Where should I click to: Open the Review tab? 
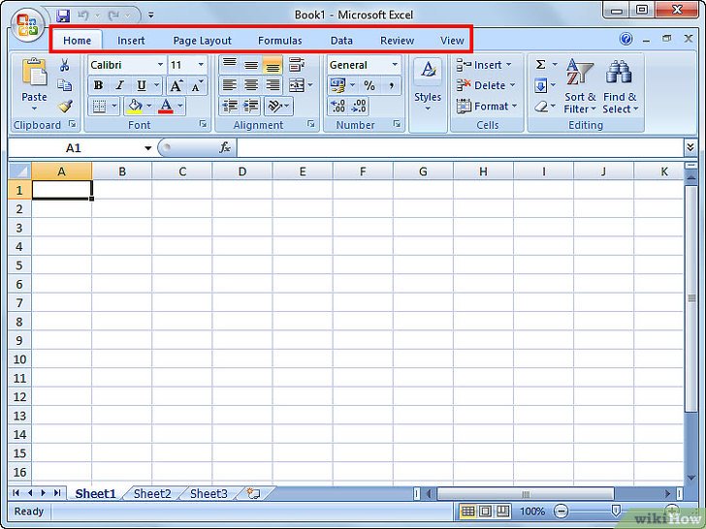coord(398,41)
